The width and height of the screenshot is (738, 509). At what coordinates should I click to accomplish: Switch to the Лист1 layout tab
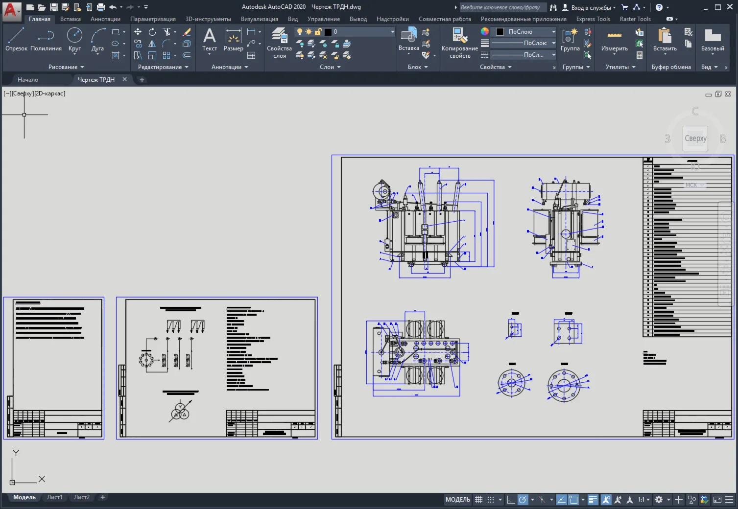pos(54,497)
